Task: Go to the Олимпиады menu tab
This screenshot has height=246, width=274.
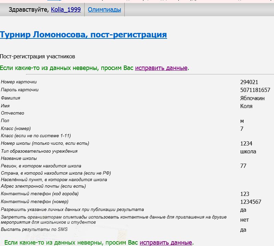Action: coord(104,10)
